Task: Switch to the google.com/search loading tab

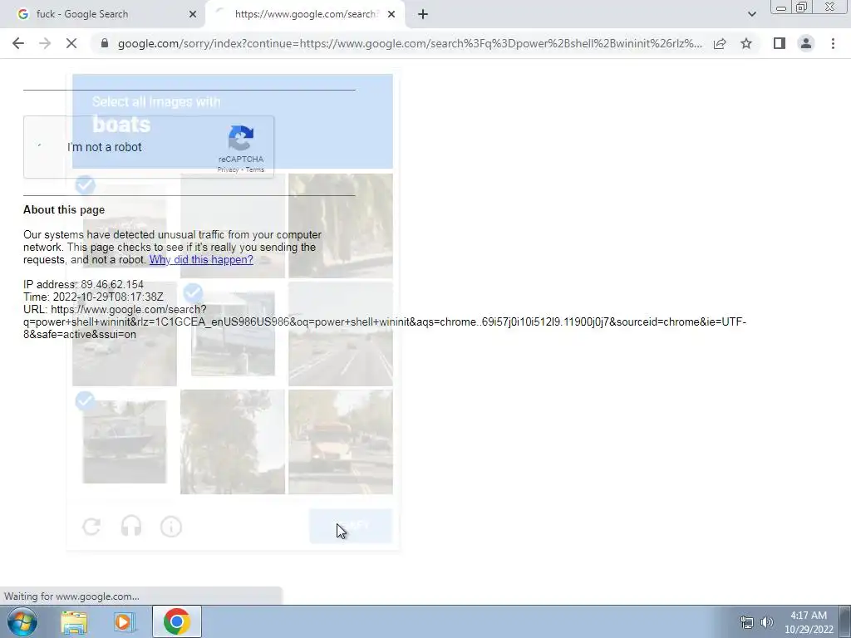Action: pyautogui.click(x=304, y=14)
